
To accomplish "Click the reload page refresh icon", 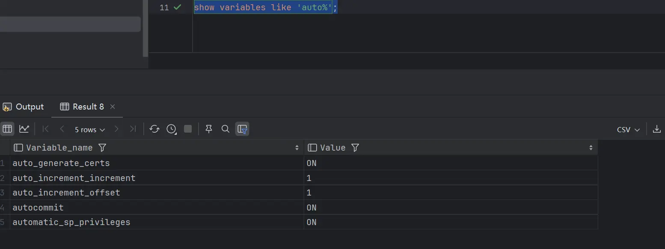I will [154, 129].
